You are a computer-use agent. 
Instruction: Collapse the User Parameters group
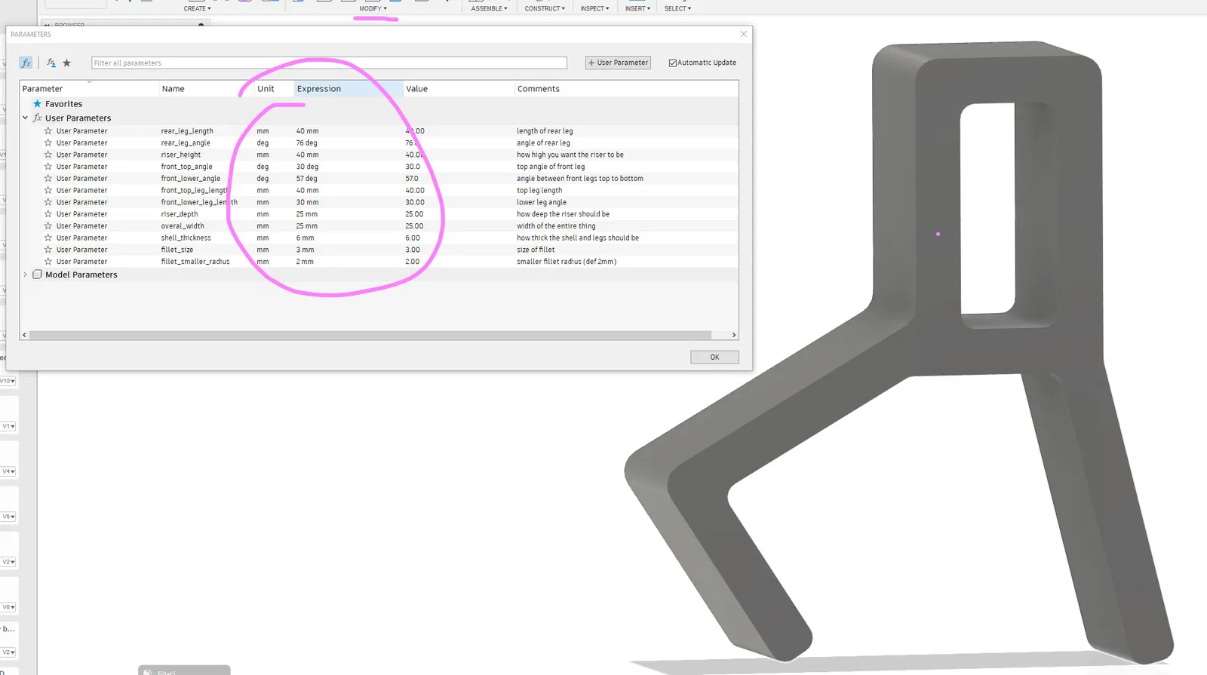tap(25, 118)
